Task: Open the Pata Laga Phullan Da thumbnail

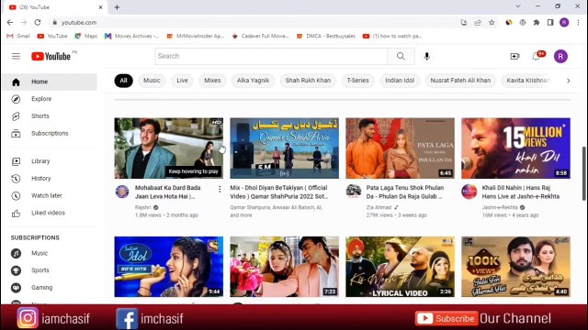Action: coord(401,148)
